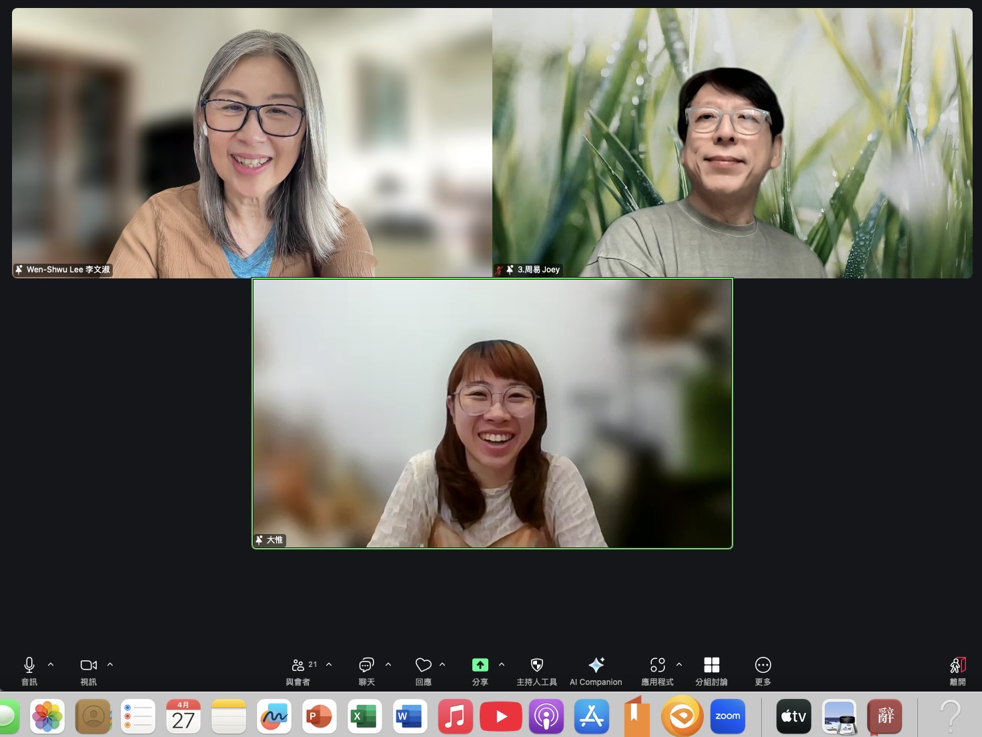The image size is (982, 737).
Task: Open Podcasts app in Dock
Action: pos(546,717)
